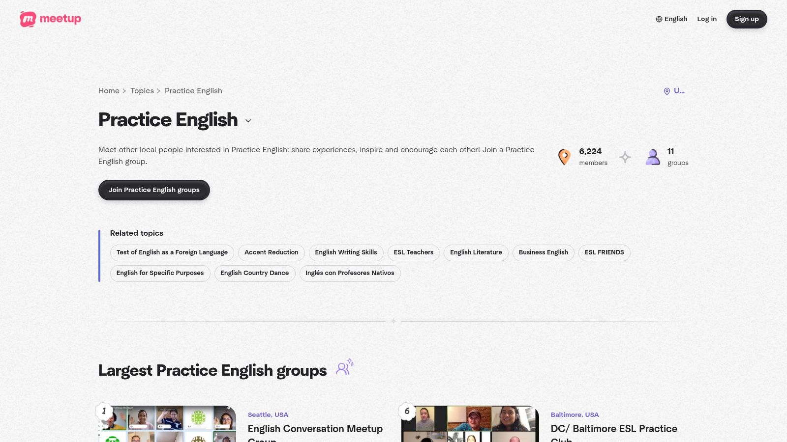Image resolution: width=787 pixels, height=442 pixels.
Task: Click the Sign up button
Action: pyautogui.click(x=747, y=19)
